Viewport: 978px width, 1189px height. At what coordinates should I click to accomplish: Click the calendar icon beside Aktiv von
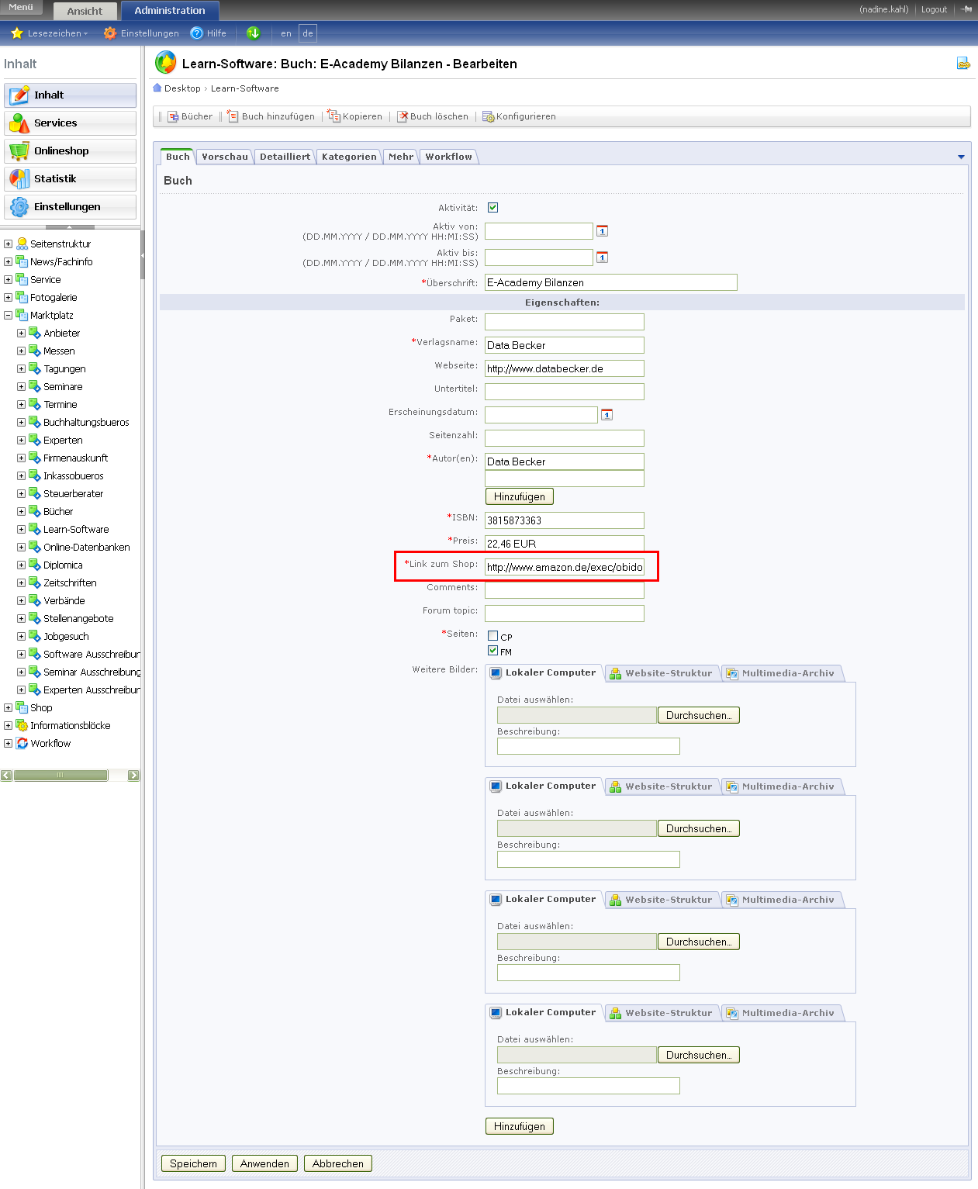point(602,231)
